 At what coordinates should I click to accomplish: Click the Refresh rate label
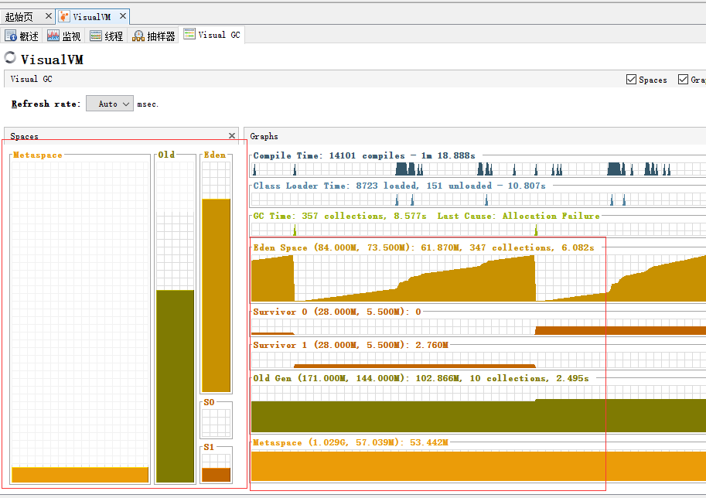click(46, 104)
